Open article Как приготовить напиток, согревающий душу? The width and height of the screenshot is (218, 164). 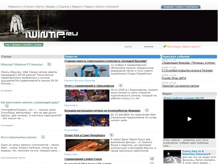click(30, 102)
